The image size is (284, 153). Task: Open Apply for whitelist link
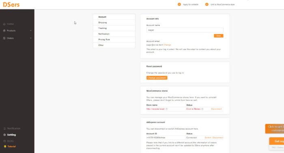[x=191, y=4]
